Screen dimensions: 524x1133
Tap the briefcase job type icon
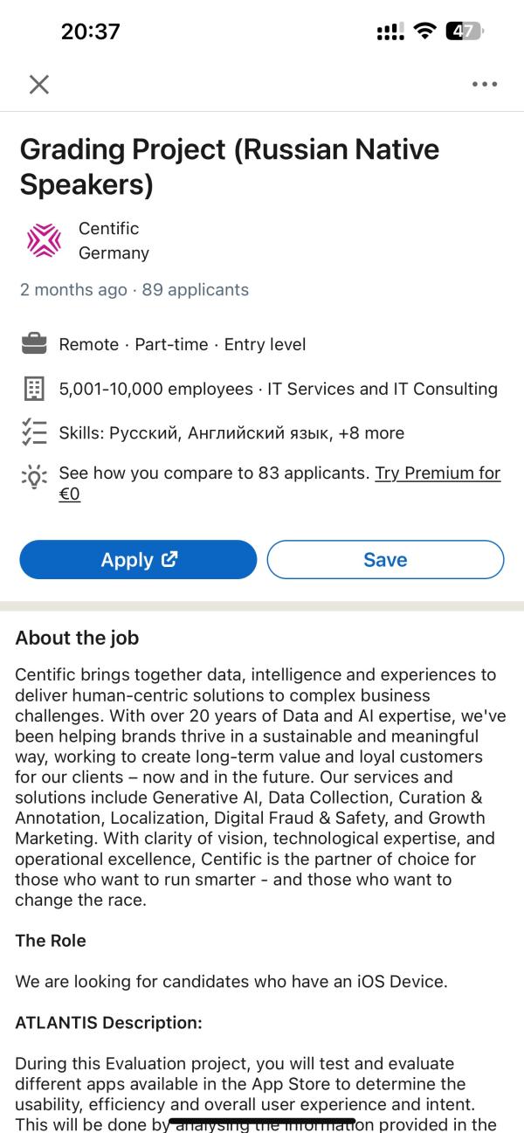tap(33, 344)
